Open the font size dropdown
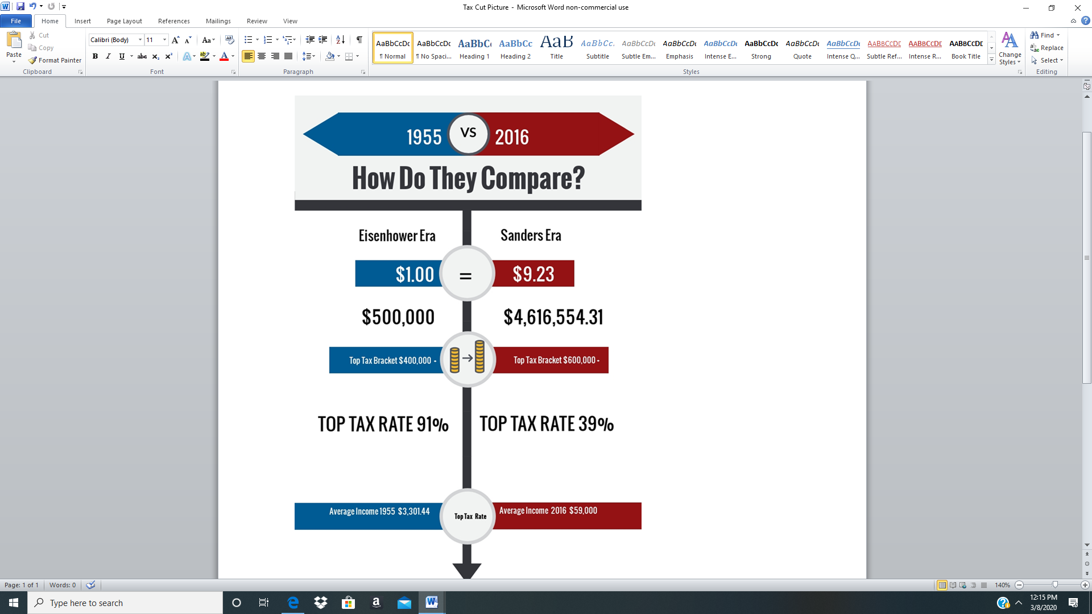Screen dimensions: 1092x614 [165, 40]
